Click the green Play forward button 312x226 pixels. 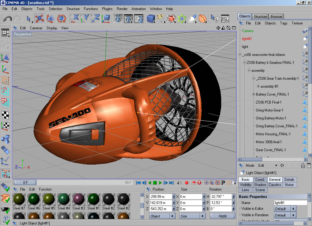pyautogui.click(x=160, y=183)
